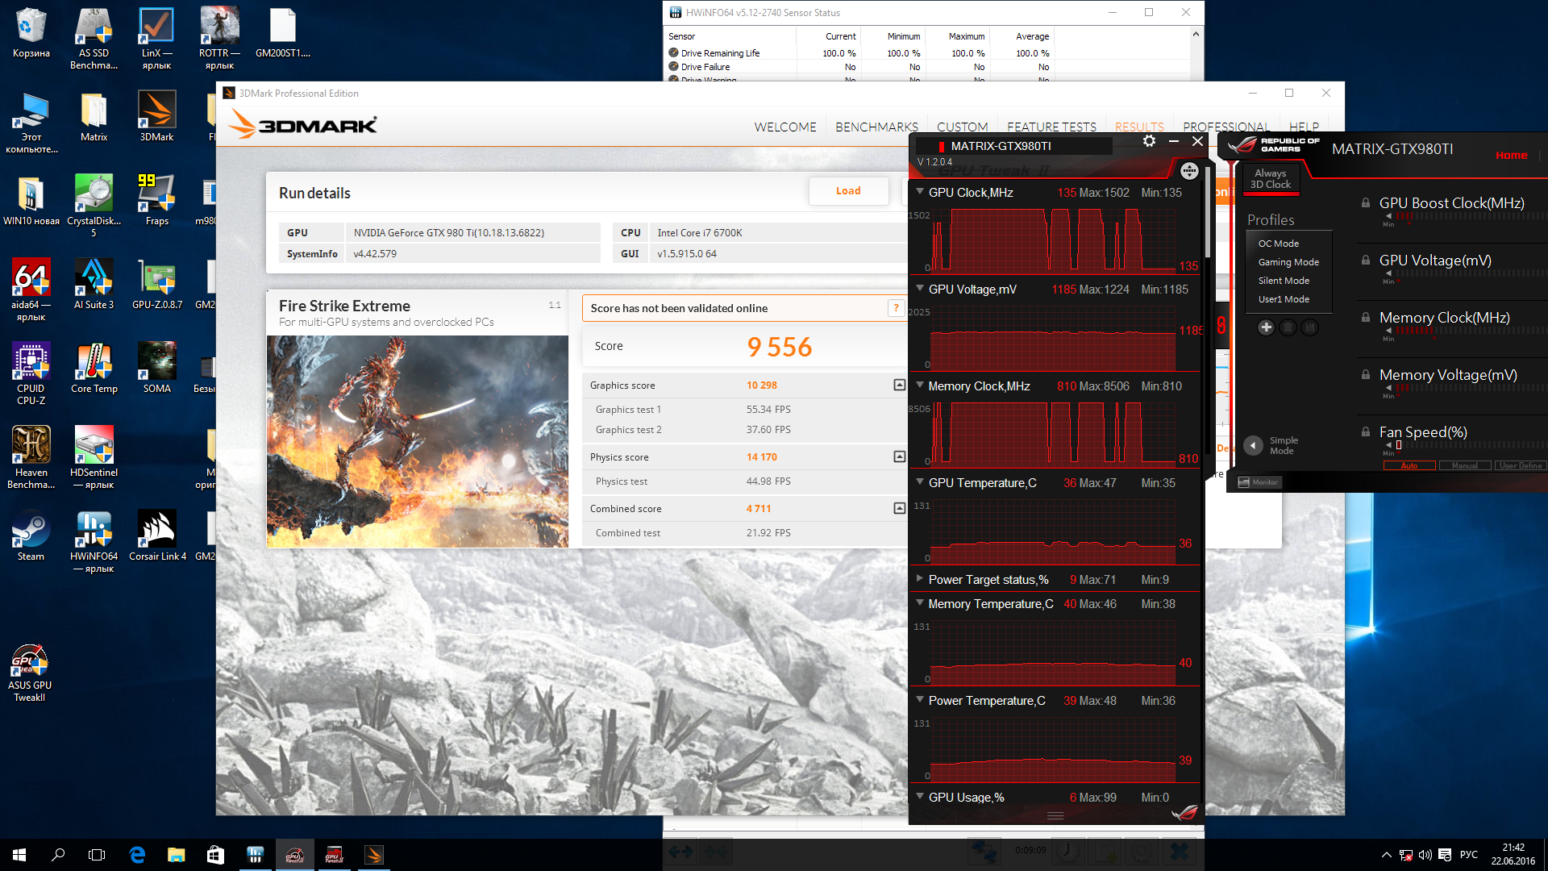The image size is (1548, 871).
Task: Click 3DMark taskbar icon
Action: click(374, 855)
